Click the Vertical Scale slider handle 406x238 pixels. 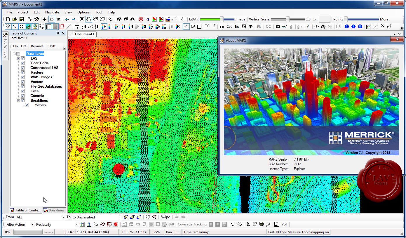[x=288, y=19]
